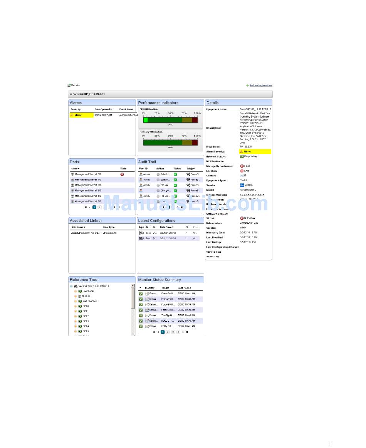The height and width of the screenshot is (448, 366).
Task: Go to page 2 in Ports pagination
Action: click(99, 207)
